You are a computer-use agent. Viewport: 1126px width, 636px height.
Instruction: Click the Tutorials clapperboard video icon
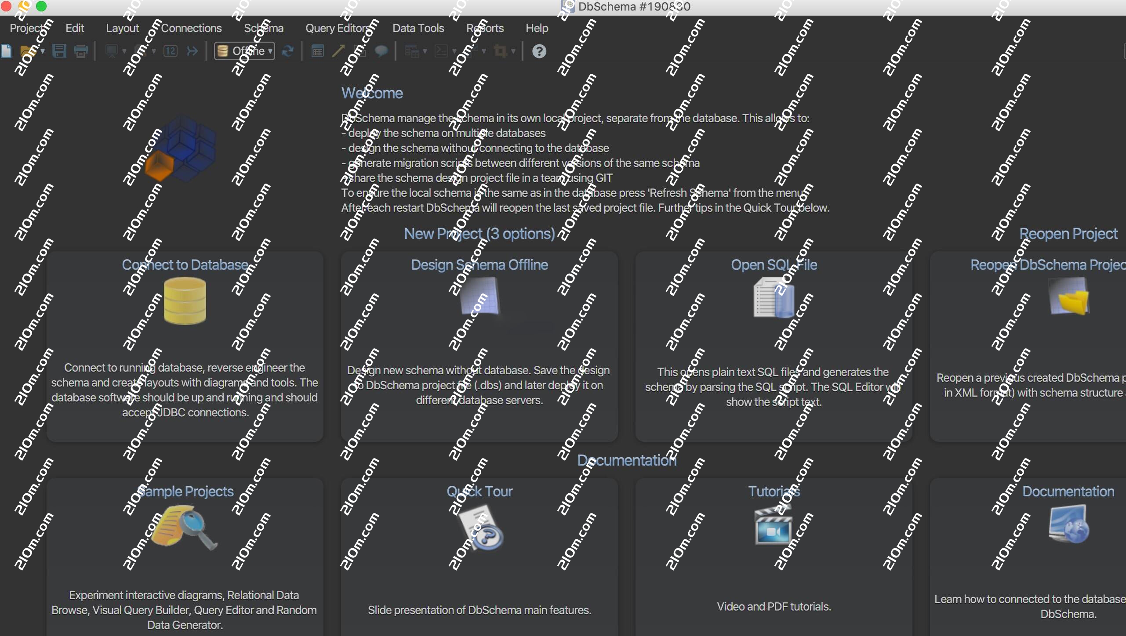774,526
